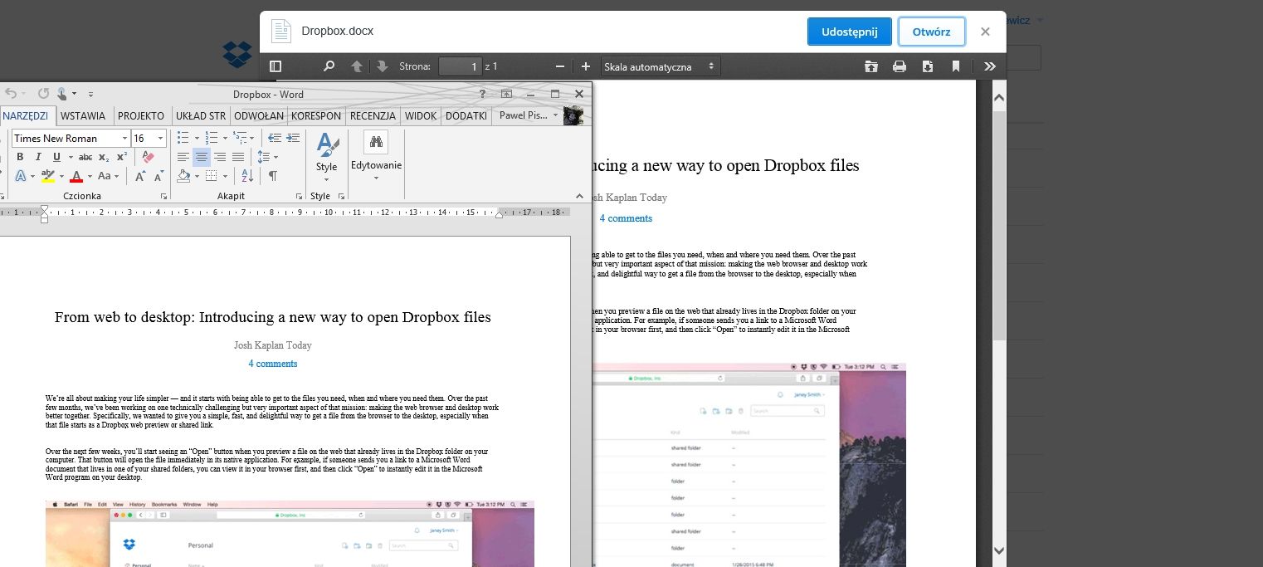
Task: Decrease paragraph indent in Word
Action: 274,138
